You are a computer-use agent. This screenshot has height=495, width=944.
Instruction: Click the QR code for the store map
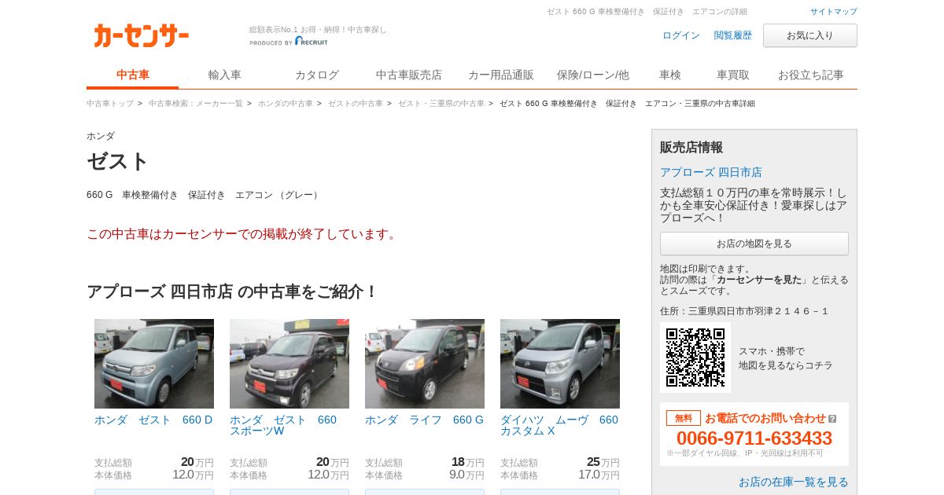[x=695, y=357]
